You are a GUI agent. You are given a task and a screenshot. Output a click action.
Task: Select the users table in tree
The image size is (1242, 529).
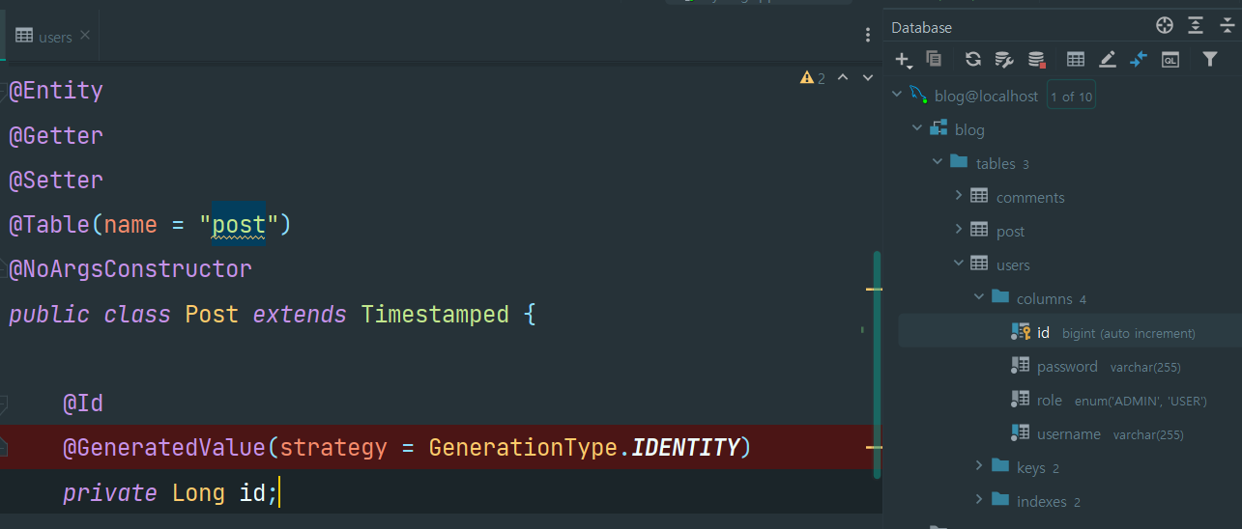[x=1013, y=265]
